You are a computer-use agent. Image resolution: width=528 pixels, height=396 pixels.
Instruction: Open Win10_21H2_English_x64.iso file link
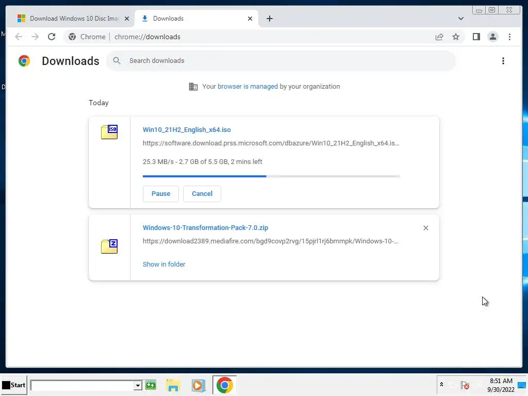187,129
